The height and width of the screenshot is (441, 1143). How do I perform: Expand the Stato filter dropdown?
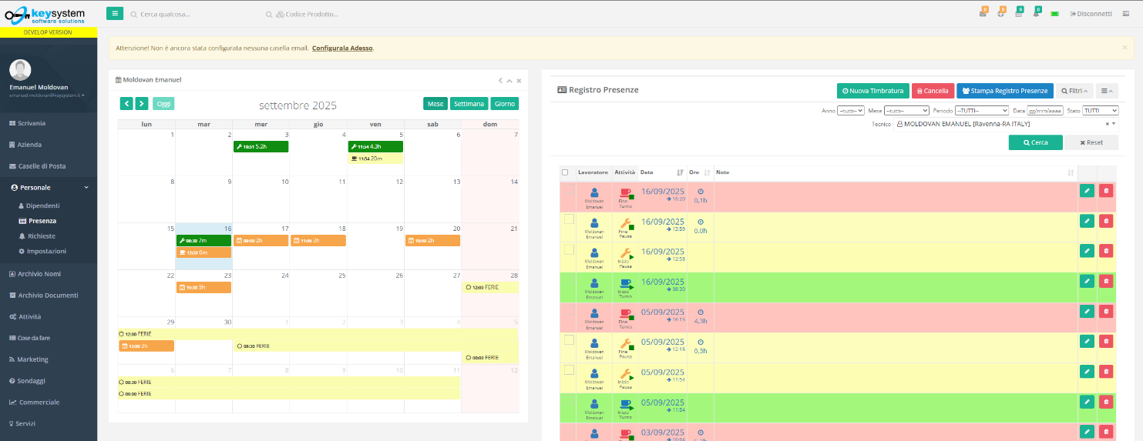(x=1100, y=111)
